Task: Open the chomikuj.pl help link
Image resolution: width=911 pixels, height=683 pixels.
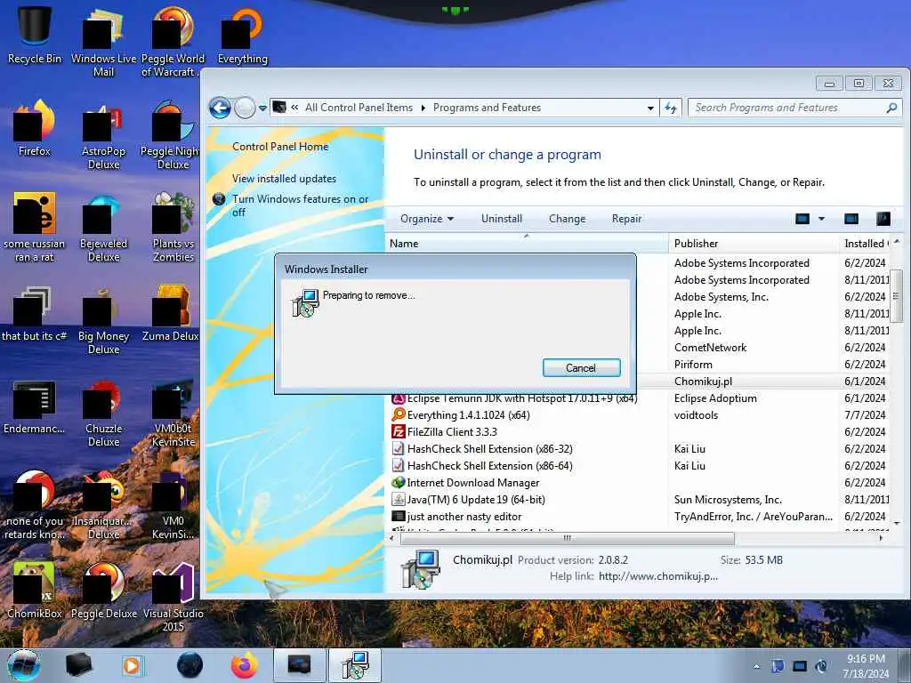Action: click(657, 576)
